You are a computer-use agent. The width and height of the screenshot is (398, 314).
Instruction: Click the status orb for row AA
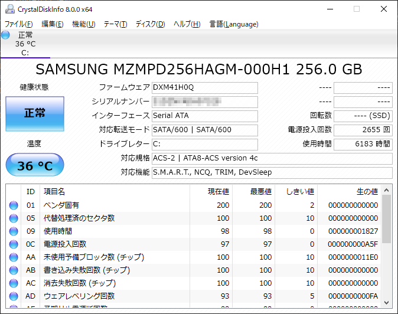pos(14,257)
